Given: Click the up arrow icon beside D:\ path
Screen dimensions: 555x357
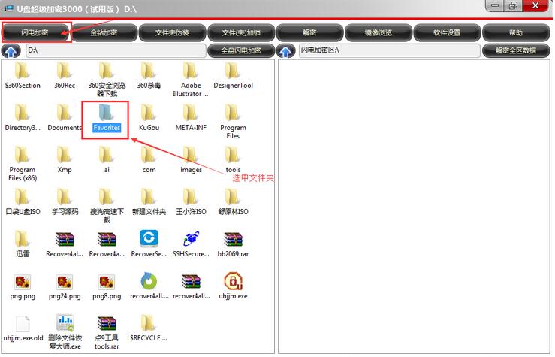Looking at the screenshot, I should click(x=11, y=51).
